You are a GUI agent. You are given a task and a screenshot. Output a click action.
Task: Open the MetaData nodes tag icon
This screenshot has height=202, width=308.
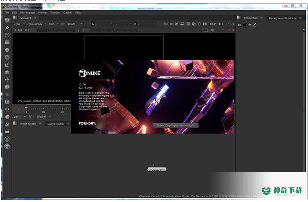(7, 117)
